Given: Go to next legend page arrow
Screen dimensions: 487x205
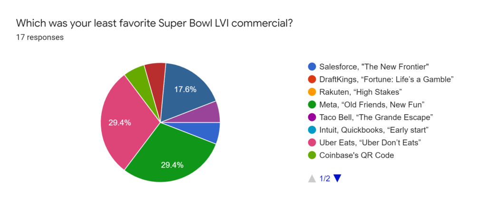Looking at the screenshot, I should pos(337,178).
